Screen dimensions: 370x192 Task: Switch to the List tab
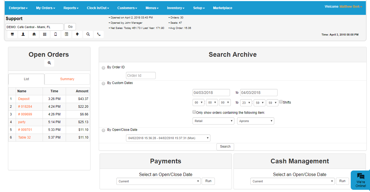tap(26, 79)
